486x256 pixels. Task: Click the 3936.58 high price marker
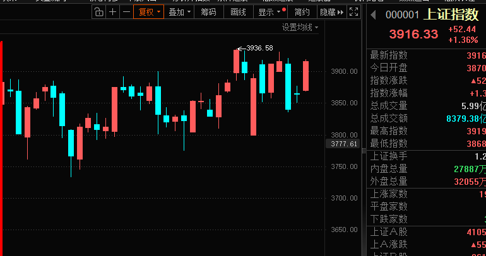[x=259, y=48]
